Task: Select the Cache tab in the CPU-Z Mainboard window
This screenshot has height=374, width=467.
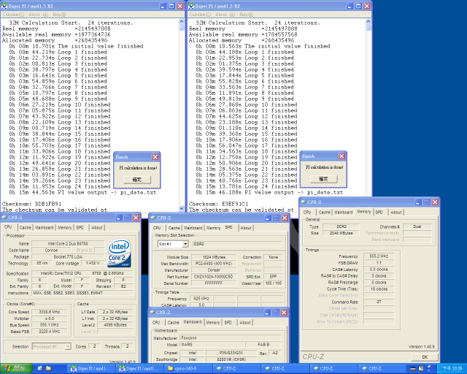Action: 174,322
